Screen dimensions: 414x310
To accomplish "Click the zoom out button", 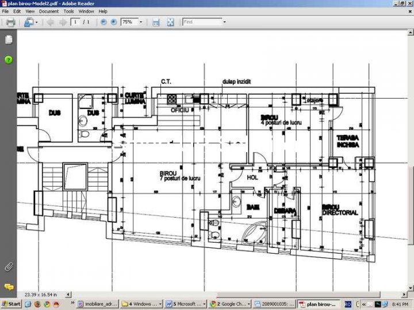I will (103, 22).
